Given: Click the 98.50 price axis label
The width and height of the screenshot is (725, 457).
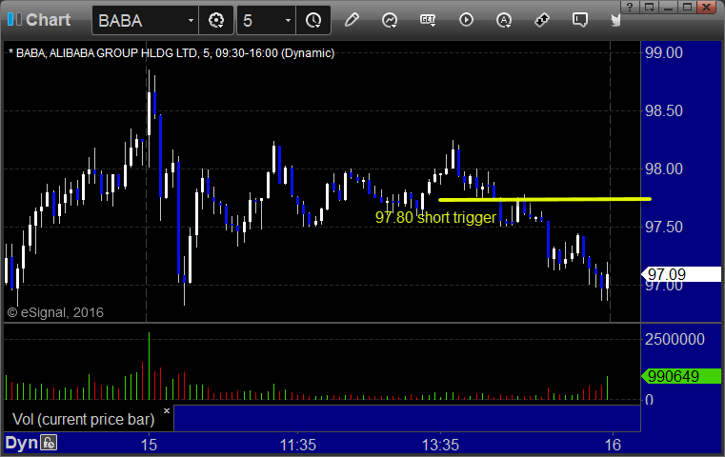Looking at the screenshot, I should click(x=664, y=110).
